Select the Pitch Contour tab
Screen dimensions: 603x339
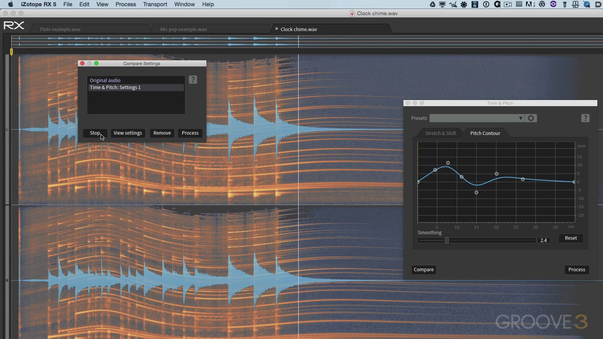485,133
